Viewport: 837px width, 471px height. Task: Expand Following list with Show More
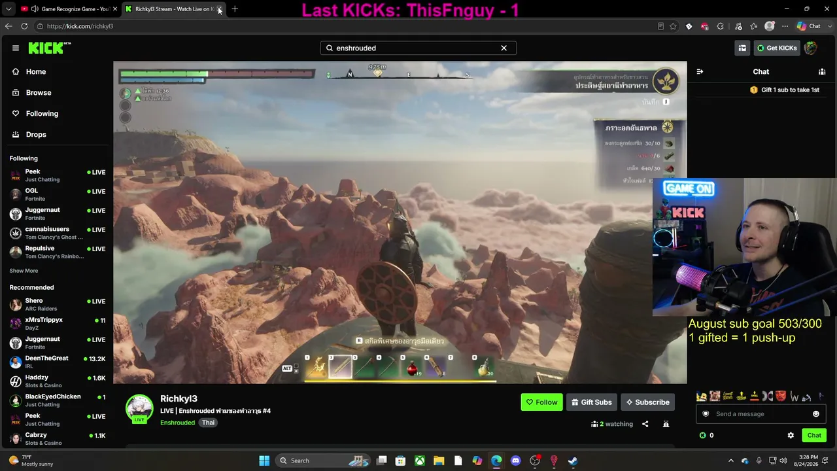[x=24, y=271]
